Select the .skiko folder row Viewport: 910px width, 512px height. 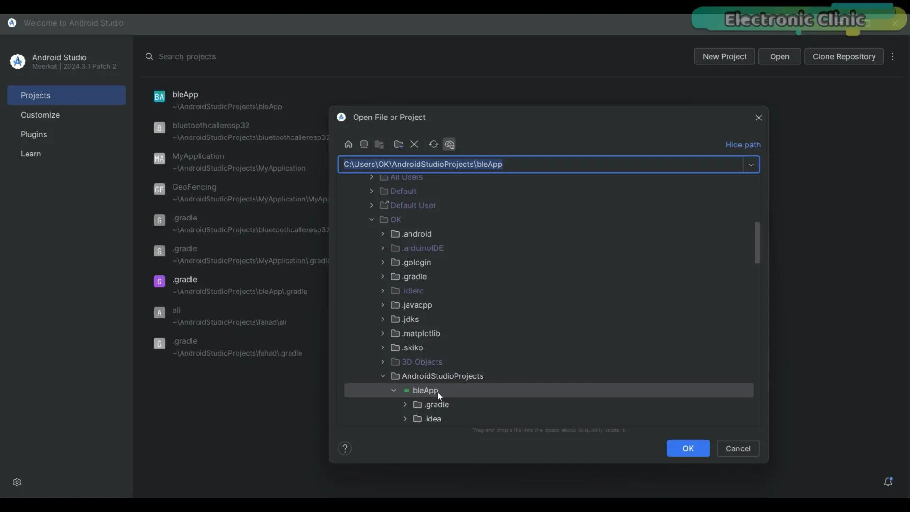coord(549,347)
